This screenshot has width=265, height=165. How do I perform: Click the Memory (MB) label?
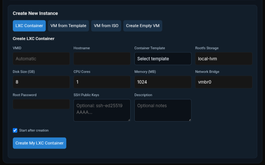(145, 72)
